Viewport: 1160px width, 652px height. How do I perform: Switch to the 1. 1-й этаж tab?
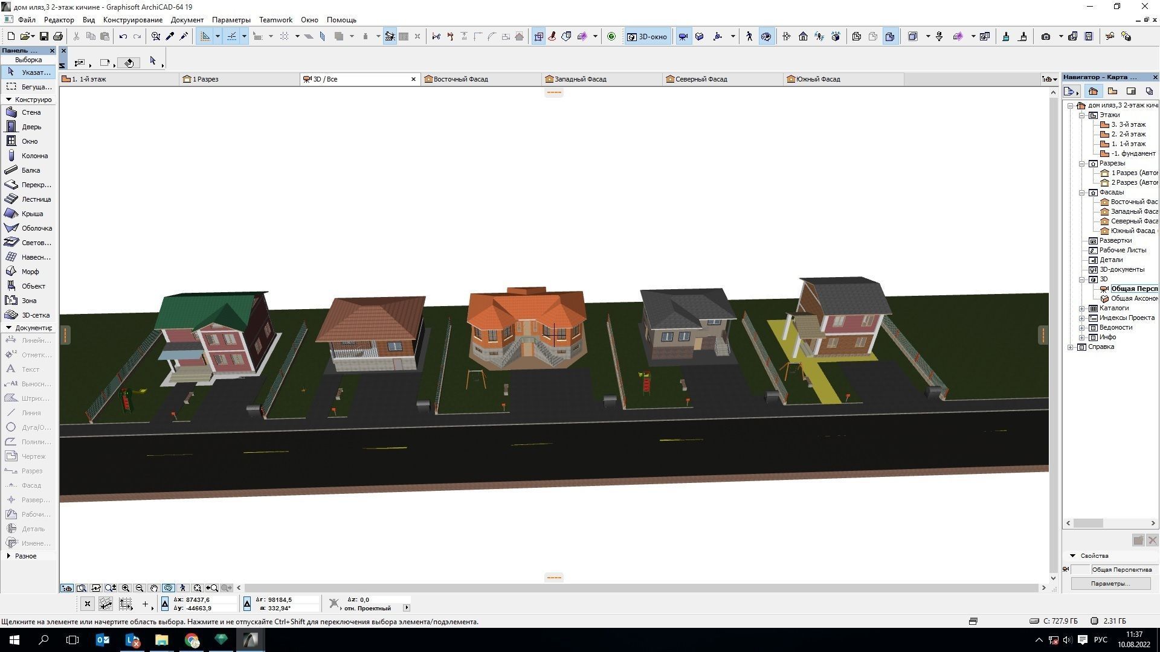[x=119, y=79]
